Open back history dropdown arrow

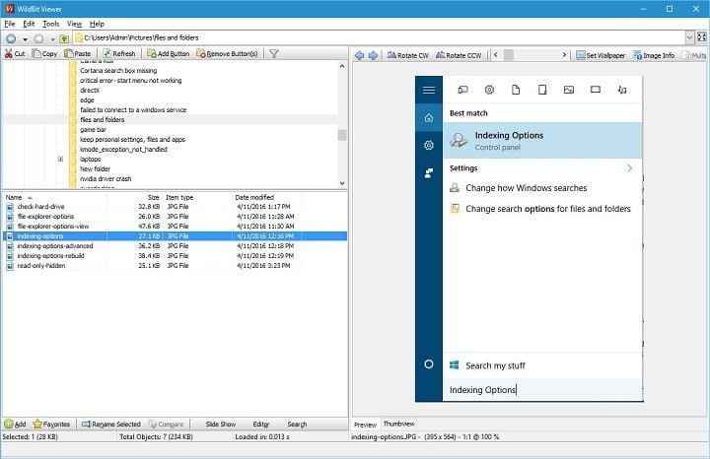click(x=25, y=39)
